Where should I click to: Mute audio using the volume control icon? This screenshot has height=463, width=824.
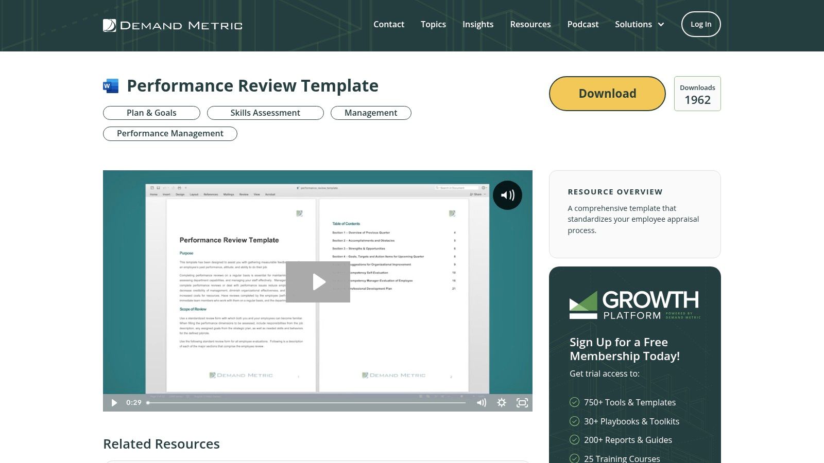[481, 403]
